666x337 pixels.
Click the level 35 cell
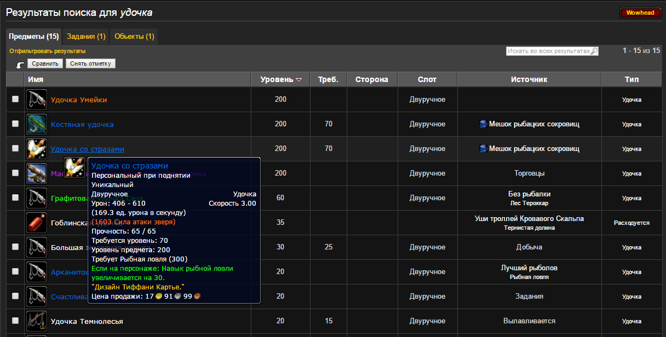click(x=280, y=223)
